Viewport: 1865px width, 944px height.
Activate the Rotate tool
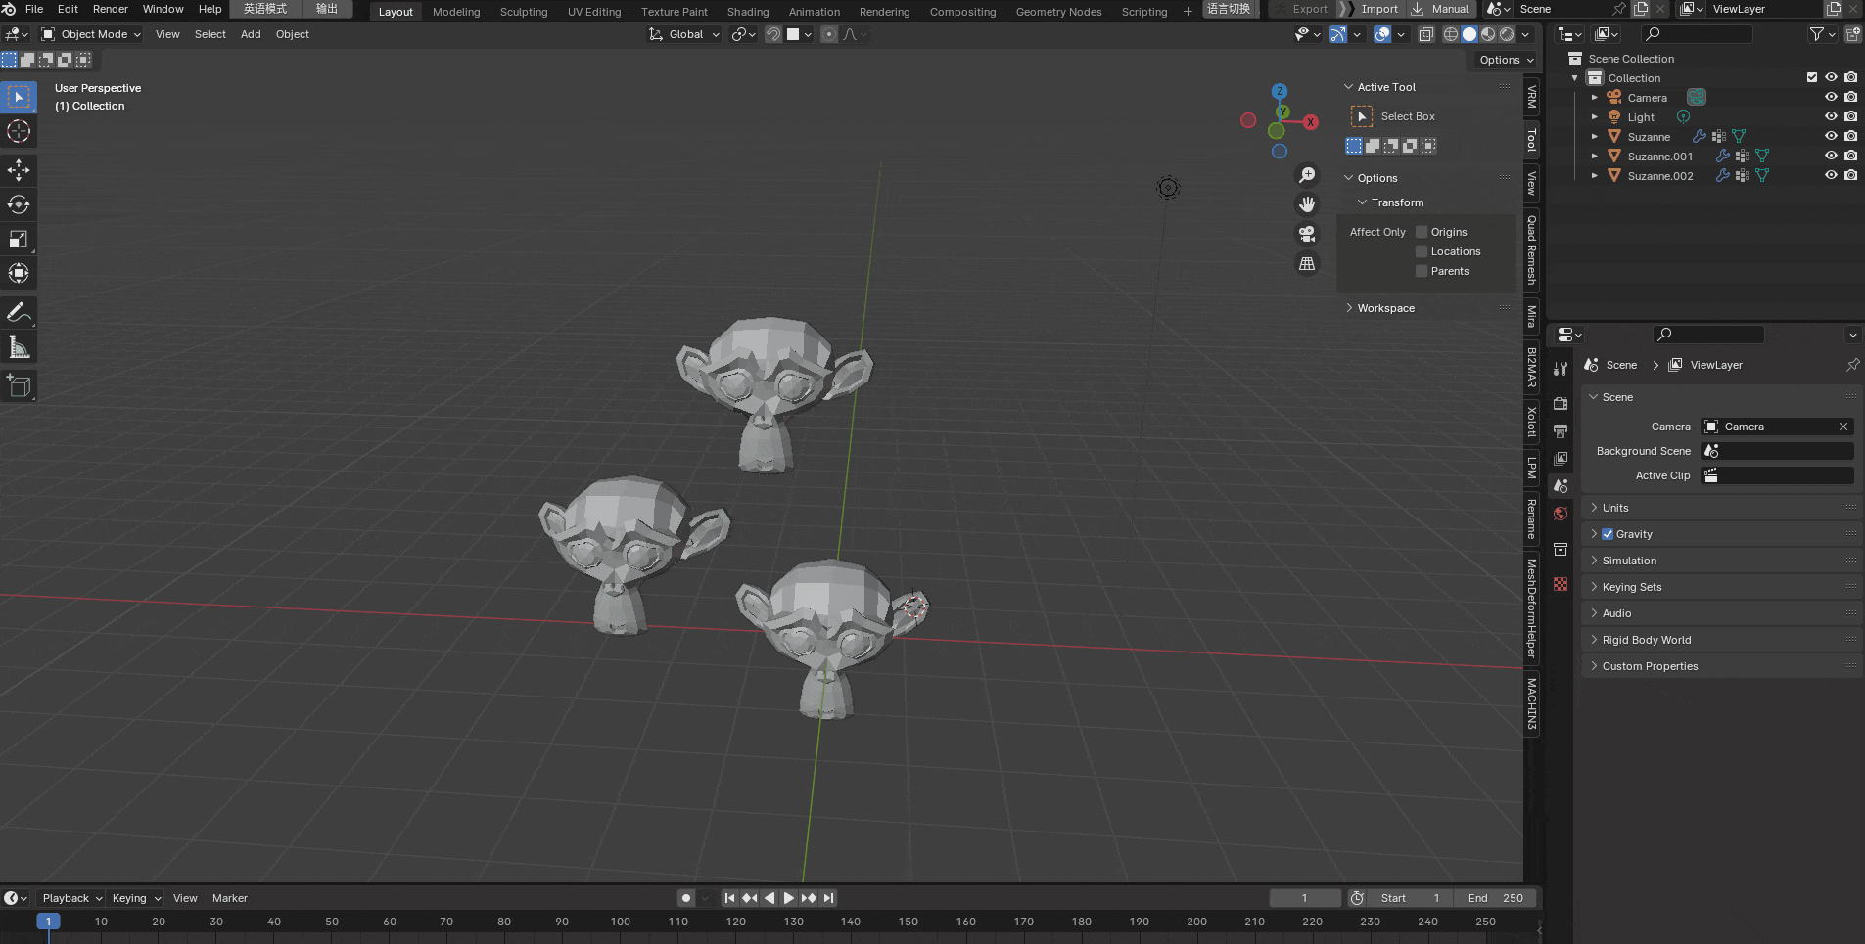[19, 204]
